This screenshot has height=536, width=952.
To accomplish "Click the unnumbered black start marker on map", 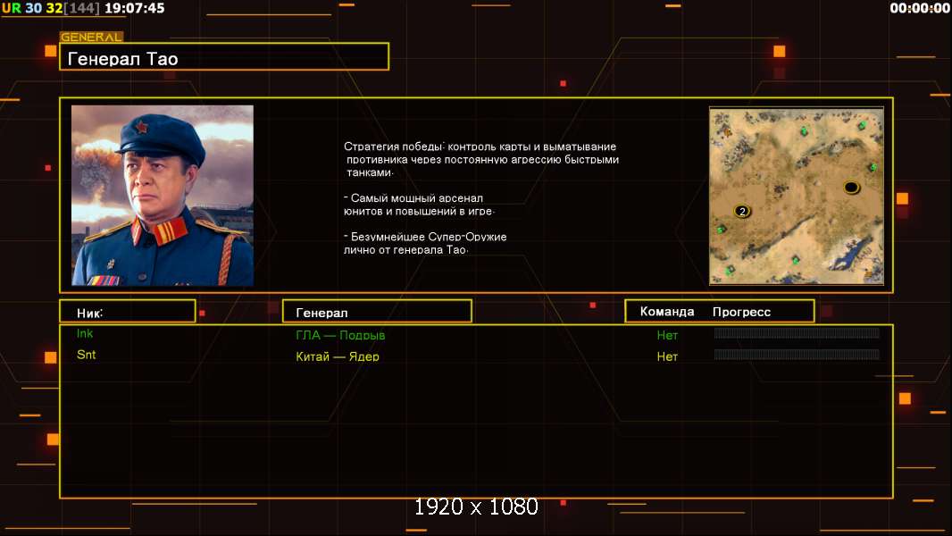I will (x=851, y=187).
